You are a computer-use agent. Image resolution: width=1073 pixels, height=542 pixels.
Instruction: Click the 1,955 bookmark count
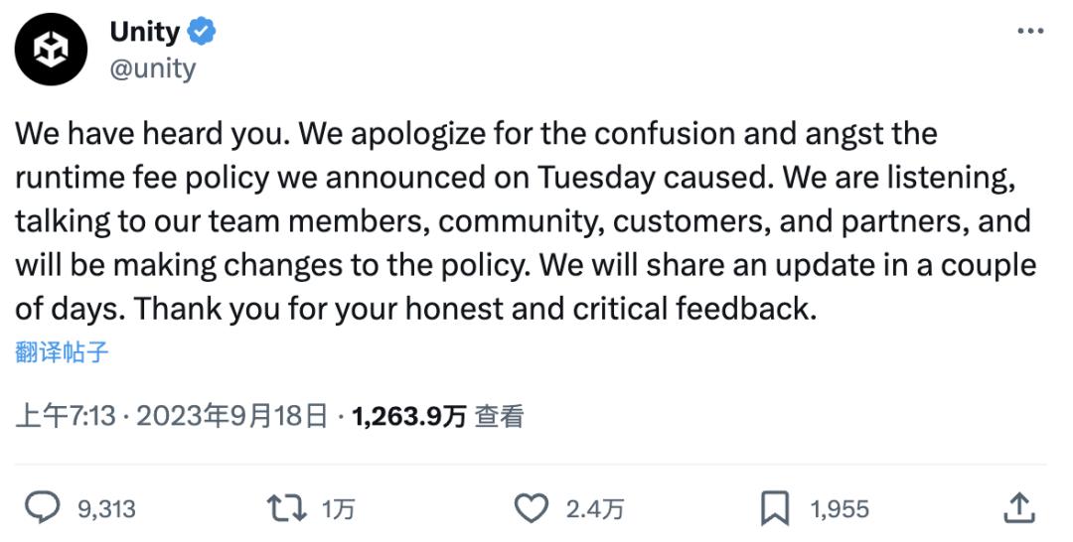pyautogui.click(x=840, y=510)
